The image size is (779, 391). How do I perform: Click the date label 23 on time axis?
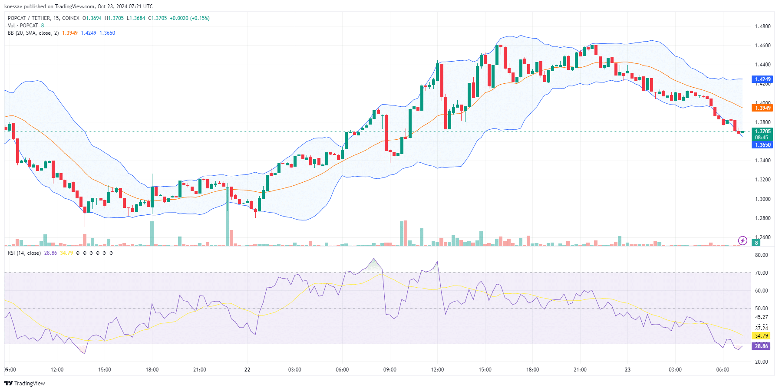627,370
